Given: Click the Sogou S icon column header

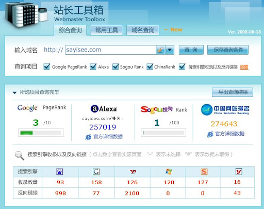Looking at the screenshot, I should [204, 171].
